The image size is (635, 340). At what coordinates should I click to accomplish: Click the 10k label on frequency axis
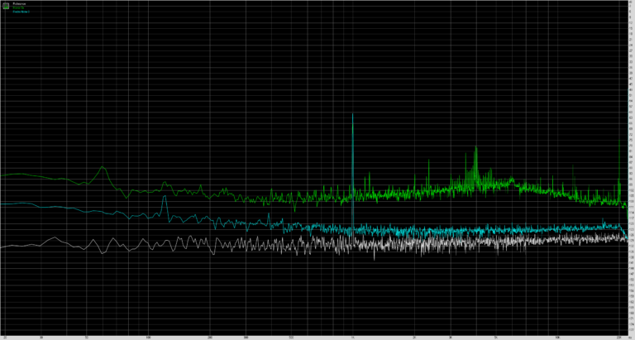(x=558, y=338)
